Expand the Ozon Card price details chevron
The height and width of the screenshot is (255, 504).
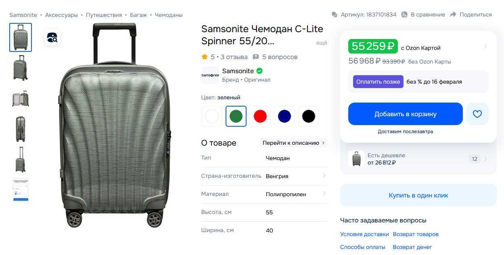coord(485,47)
